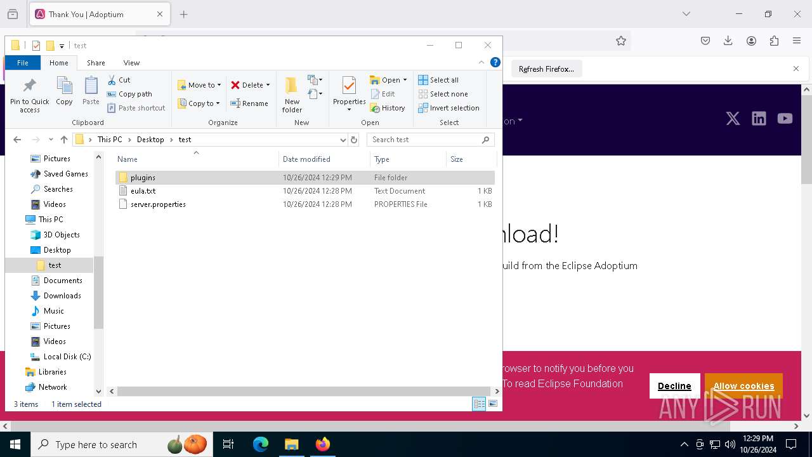The image size is (812, 457).
Task: Select the plugins folder row
Action: pyautogui.click(x=304, y=178)
